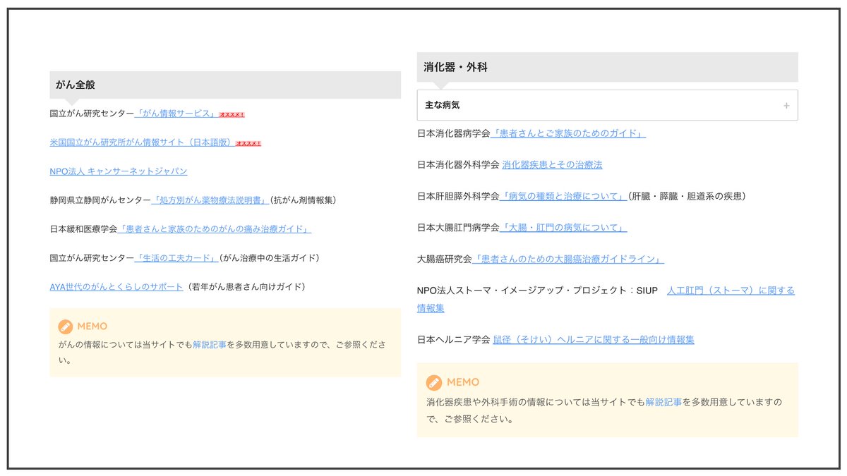Screen dimensions: 847x476
Task: Open 「処方別がん薬物療法説明書」 link
Action: click(210, 200)
